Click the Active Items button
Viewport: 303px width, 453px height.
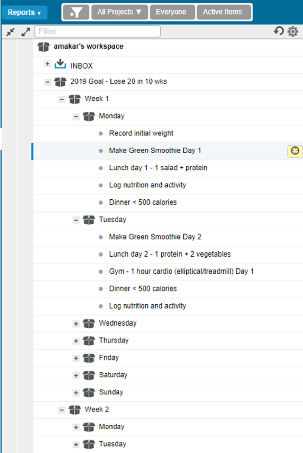click(x=223, y=12)
